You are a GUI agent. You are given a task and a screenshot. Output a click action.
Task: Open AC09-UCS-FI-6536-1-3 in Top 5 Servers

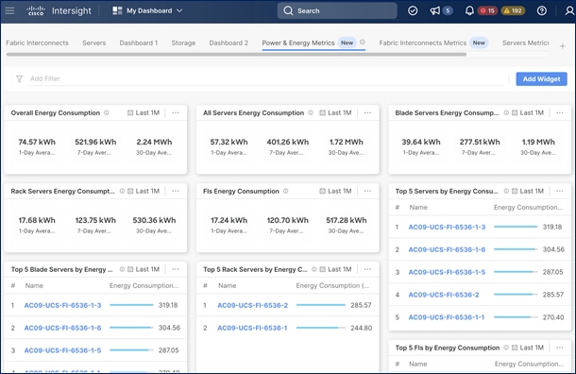point(447,227)
